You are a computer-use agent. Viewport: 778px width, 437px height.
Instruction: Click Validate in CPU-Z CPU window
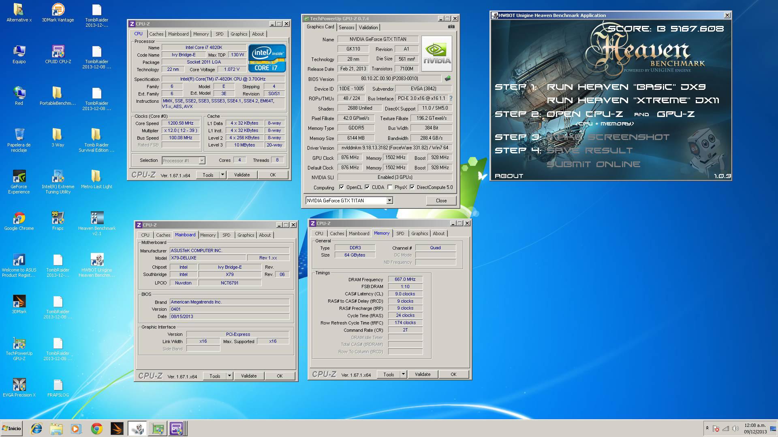tap(242, 175)
